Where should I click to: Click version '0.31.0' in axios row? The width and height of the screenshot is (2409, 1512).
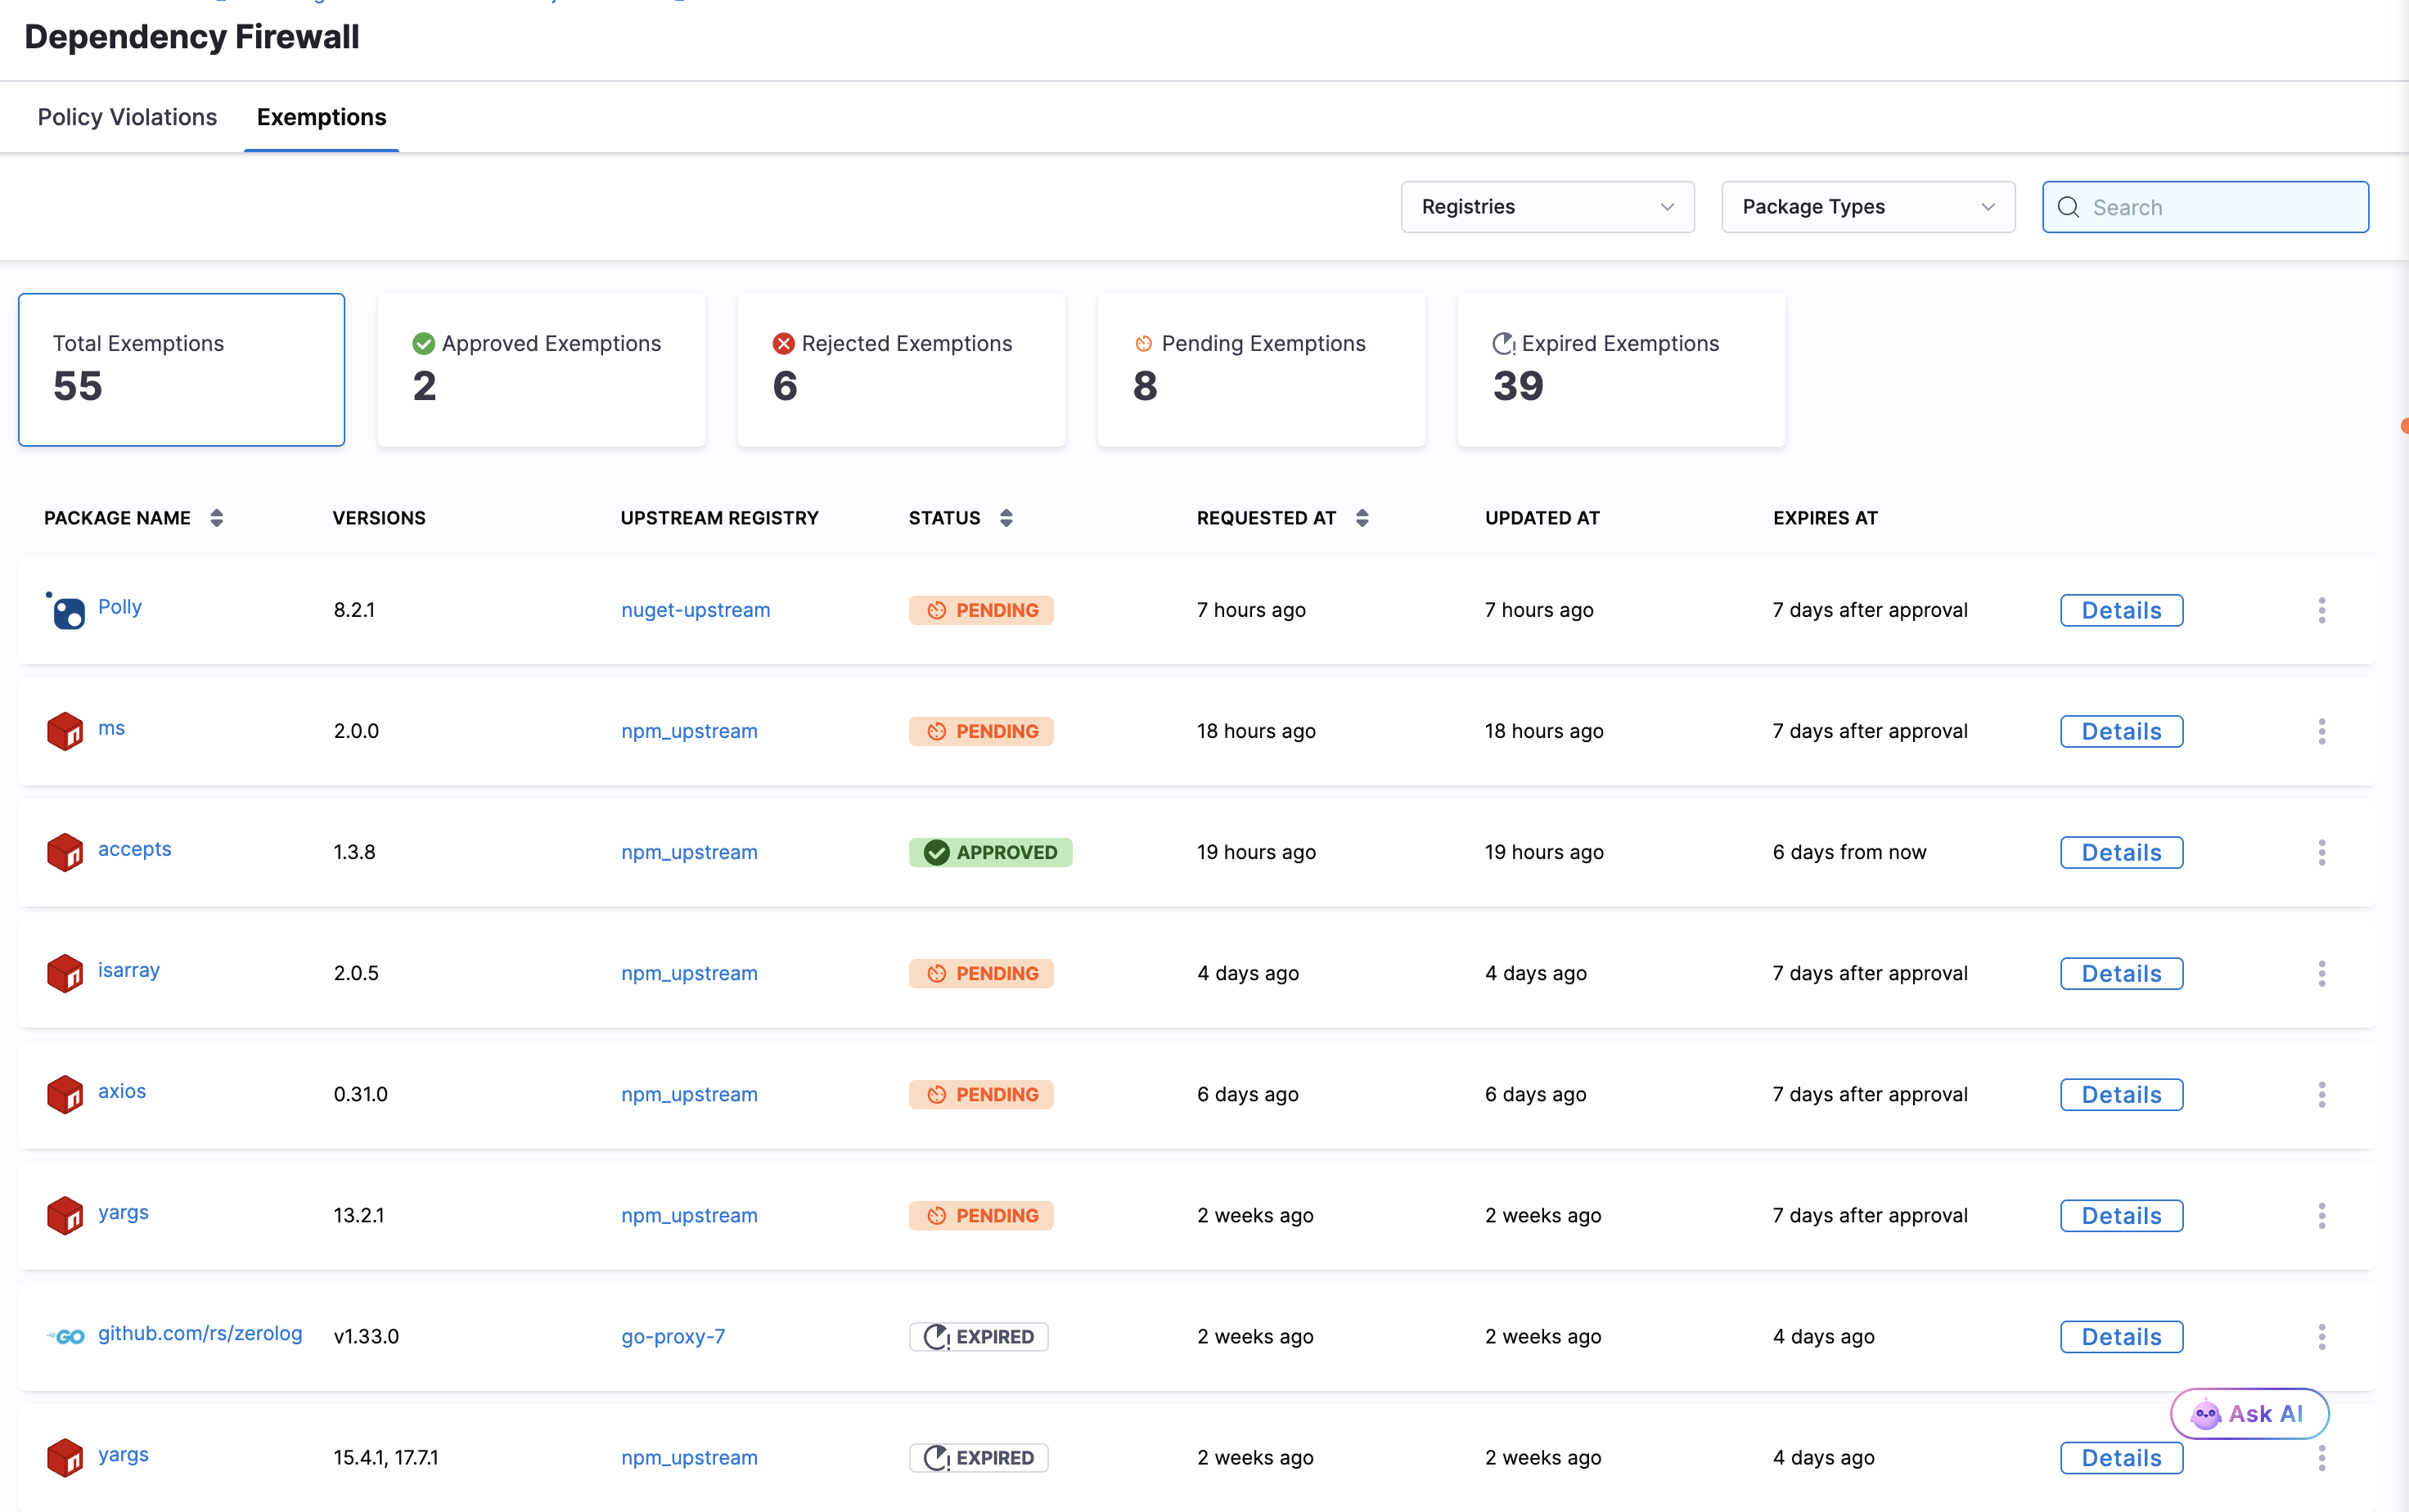[360, 1094]
